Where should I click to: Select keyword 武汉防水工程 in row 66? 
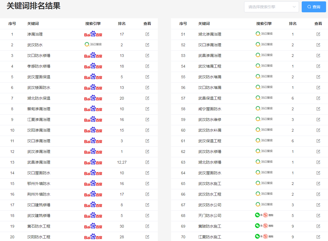[x=210, y=194]
